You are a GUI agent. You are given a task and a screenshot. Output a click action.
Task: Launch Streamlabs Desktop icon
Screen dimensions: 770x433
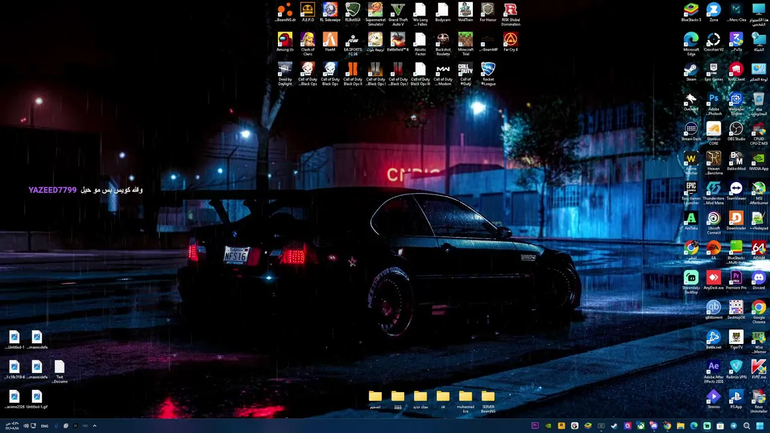(691, 283)
